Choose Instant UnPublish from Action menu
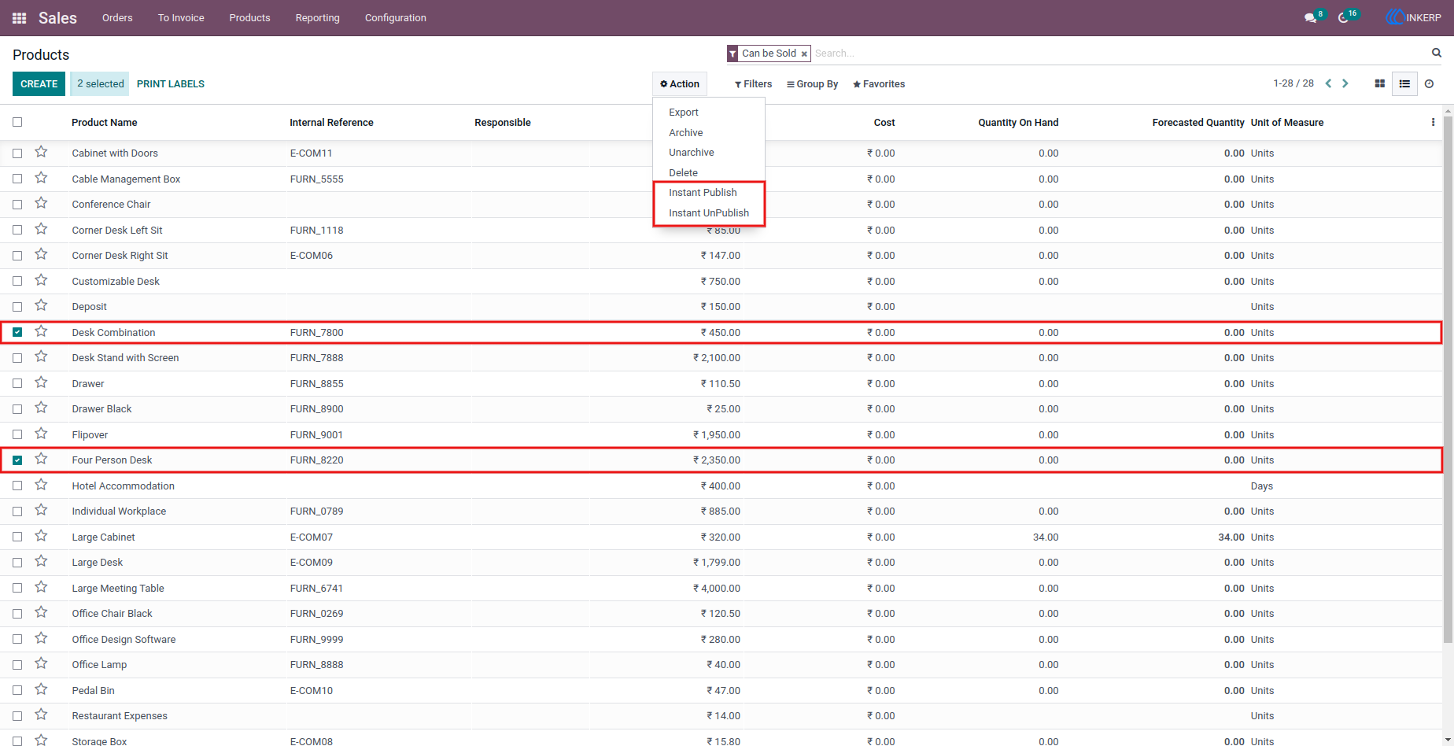The height and width of the screenshot is (746, 1454). click(709, 213)
